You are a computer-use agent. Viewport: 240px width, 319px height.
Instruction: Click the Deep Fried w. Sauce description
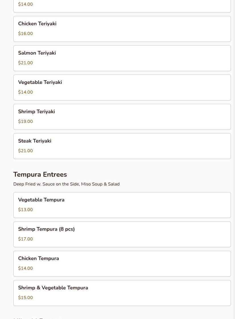(x=67, y=184)
